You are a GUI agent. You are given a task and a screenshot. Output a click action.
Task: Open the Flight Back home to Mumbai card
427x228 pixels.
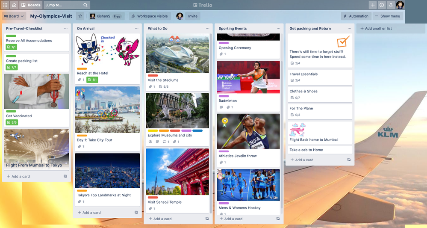[320, 133]
